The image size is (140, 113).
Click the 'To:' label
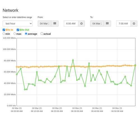click(92, 17)
